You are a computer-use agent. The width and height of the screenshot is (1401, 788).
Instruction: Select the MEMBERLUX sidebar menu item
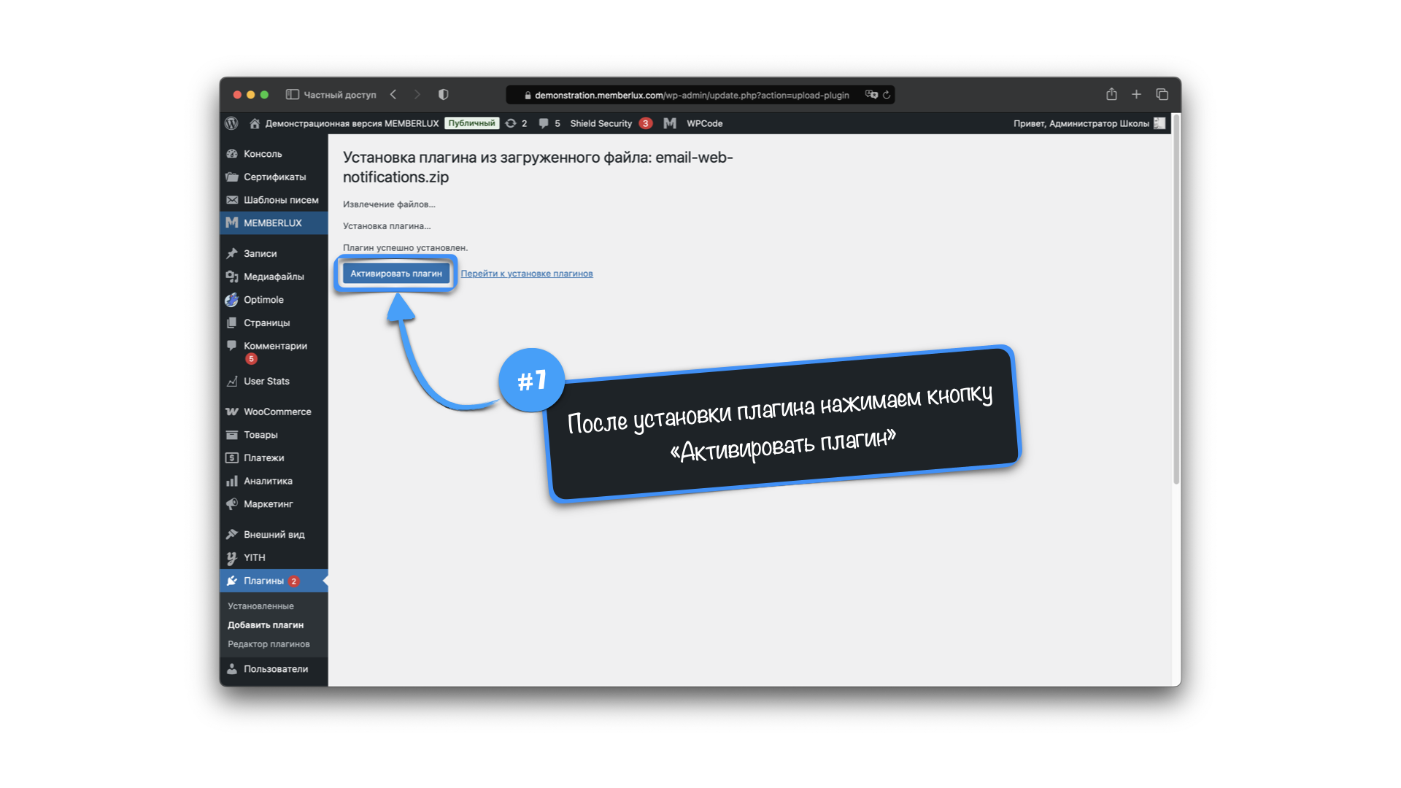[272, 223]
